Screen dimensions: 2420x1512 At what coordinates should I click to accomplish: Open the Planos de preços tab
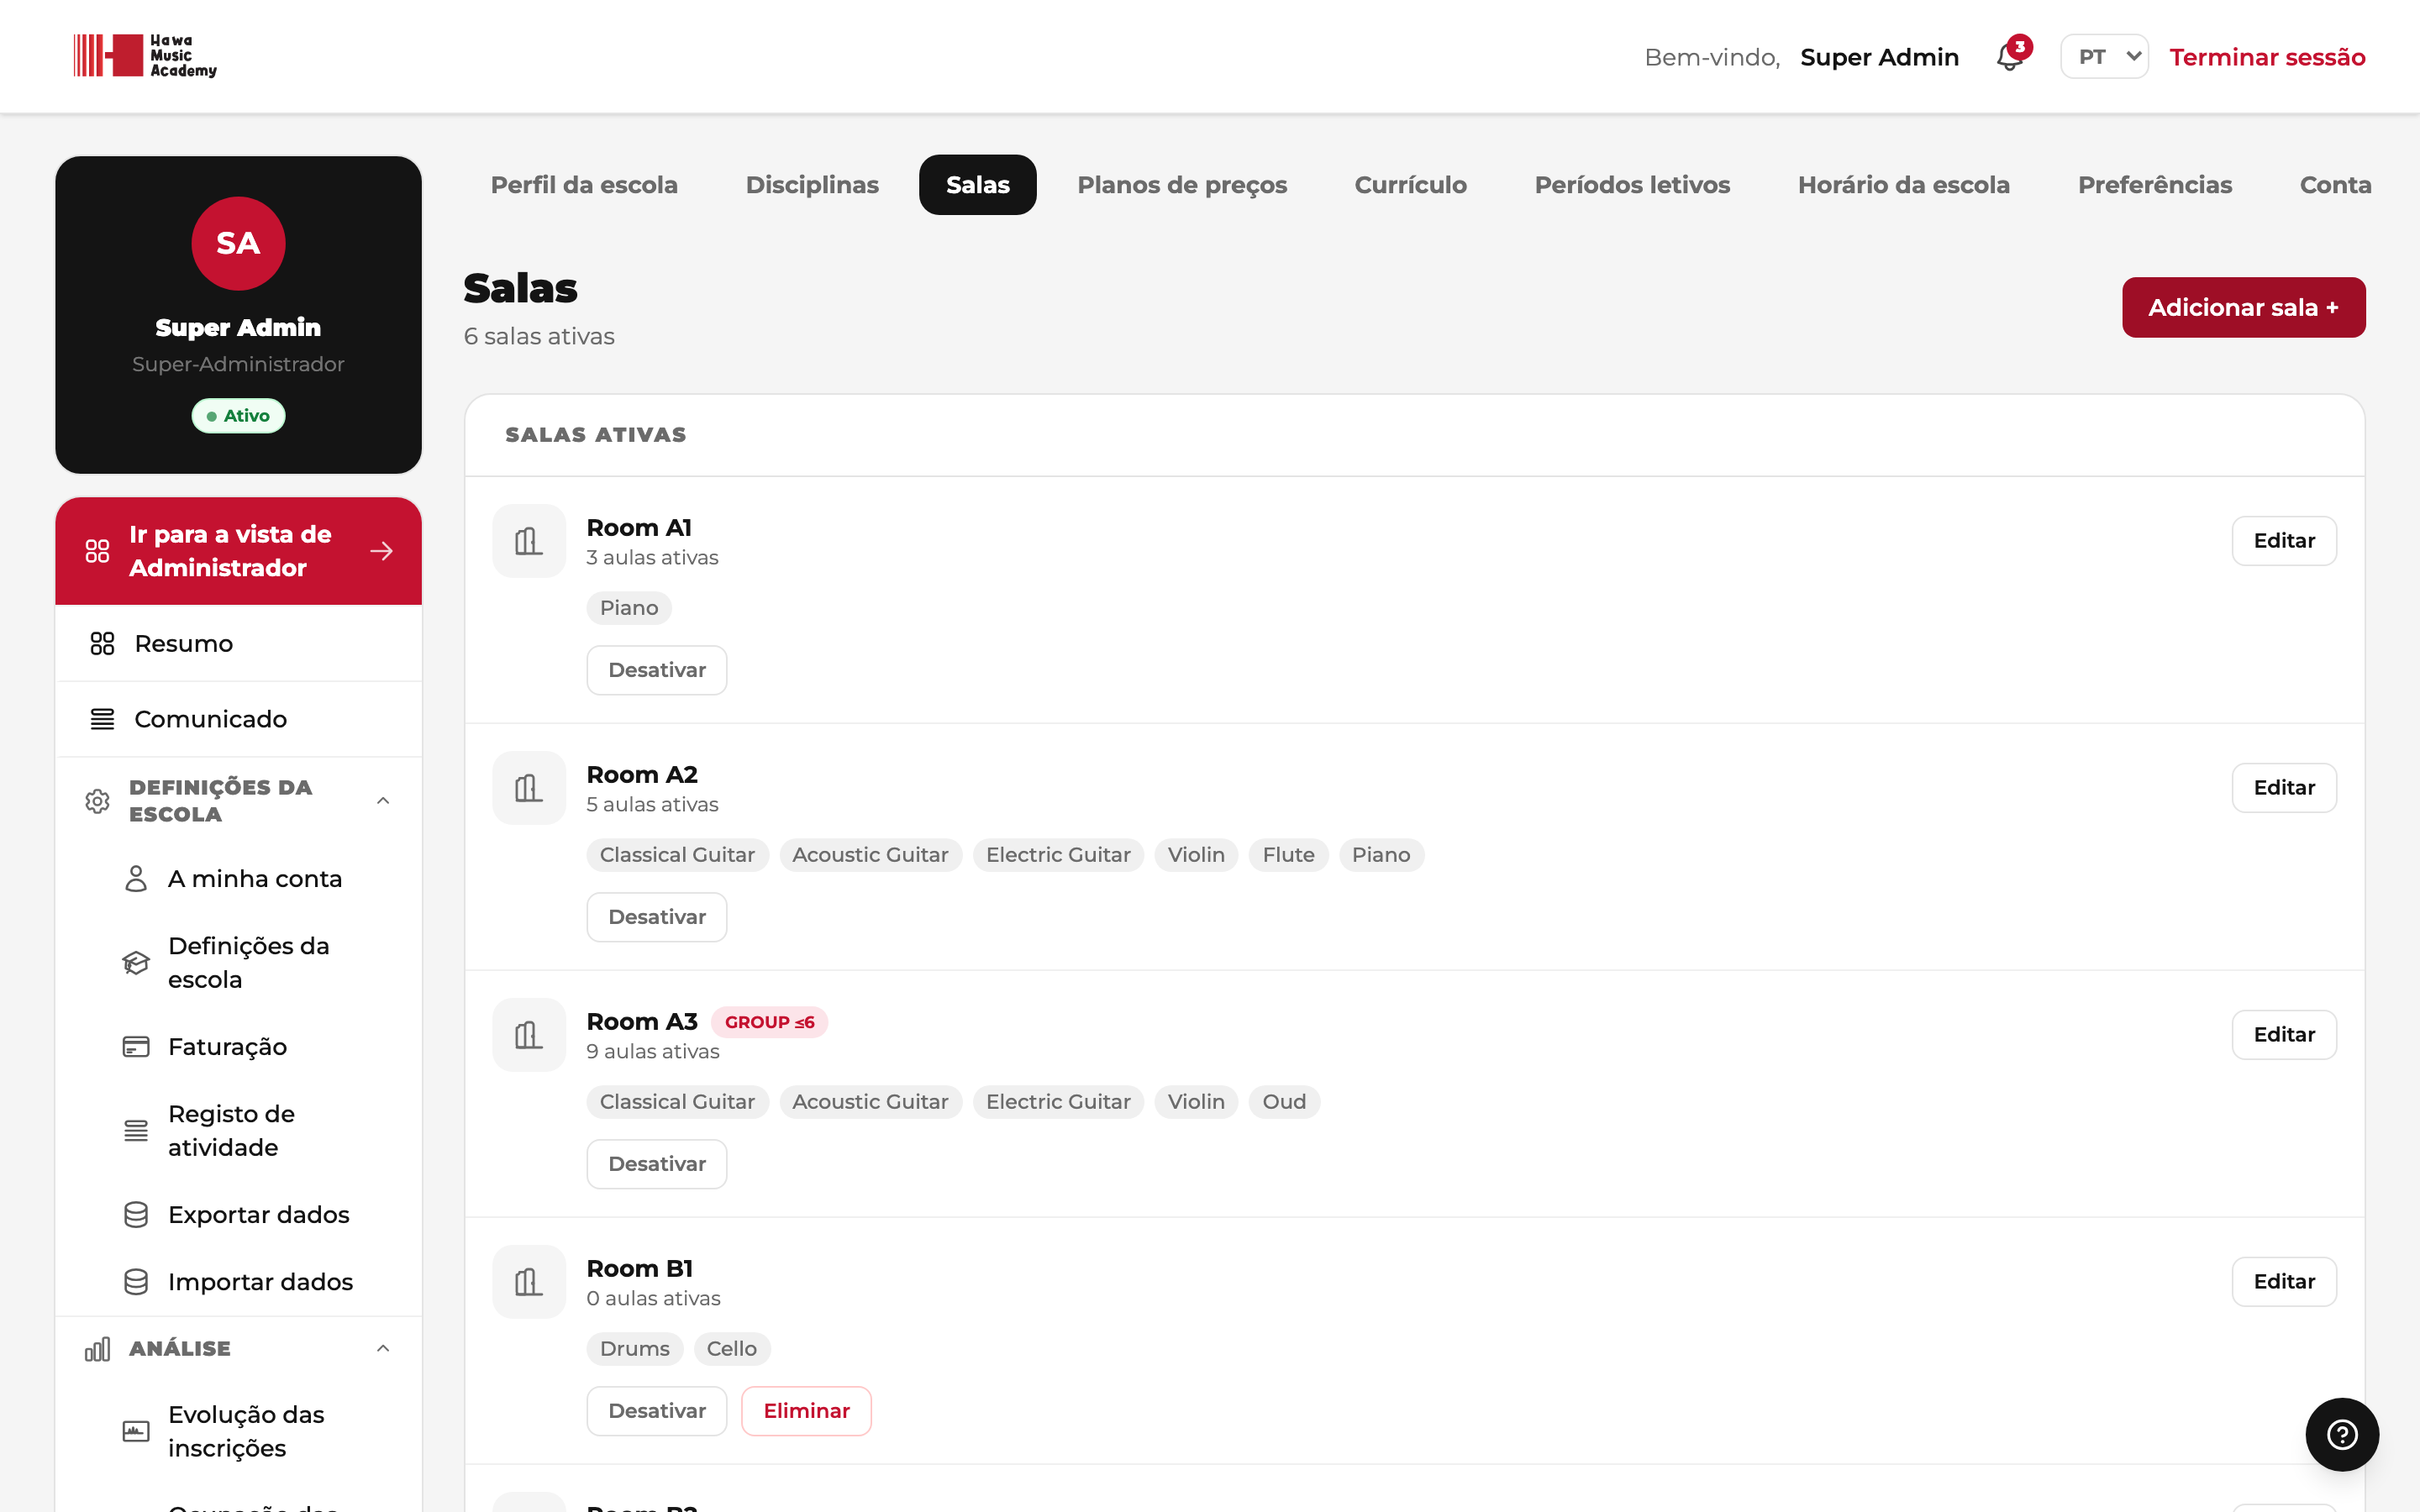pos(1182,185)
